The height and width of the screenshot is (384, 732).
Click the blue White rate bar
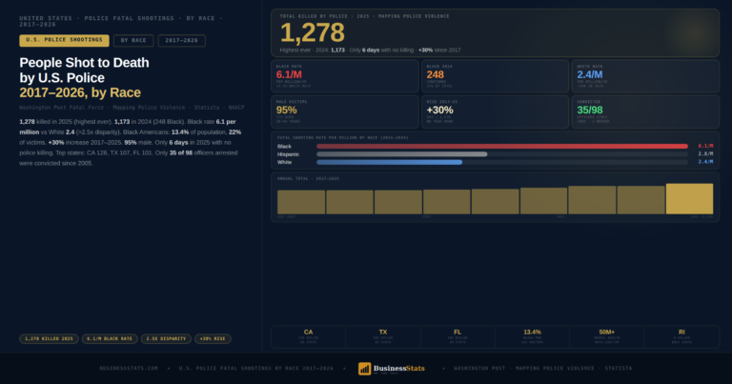(x=389, y=162)
